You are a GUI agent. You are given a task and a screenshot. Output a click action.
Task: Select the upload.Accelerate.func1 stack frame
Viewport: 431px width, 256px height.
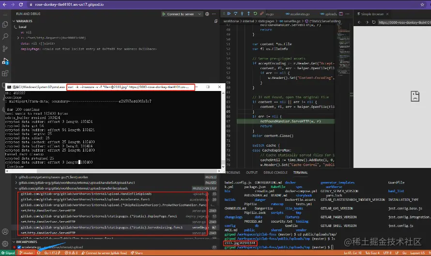pos(86,199)
